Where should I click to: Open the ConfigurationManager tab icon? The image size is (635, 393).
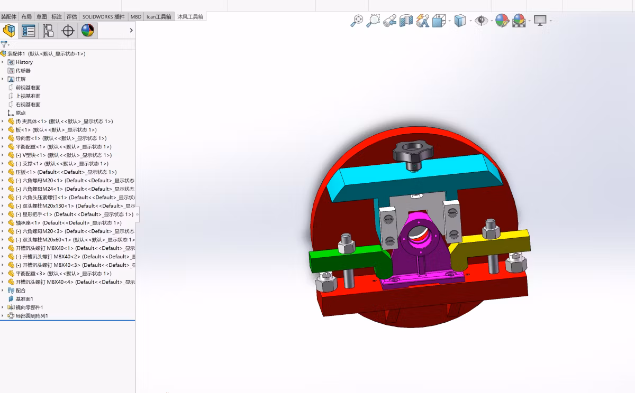pyautogui.click(x=48, y=31)
